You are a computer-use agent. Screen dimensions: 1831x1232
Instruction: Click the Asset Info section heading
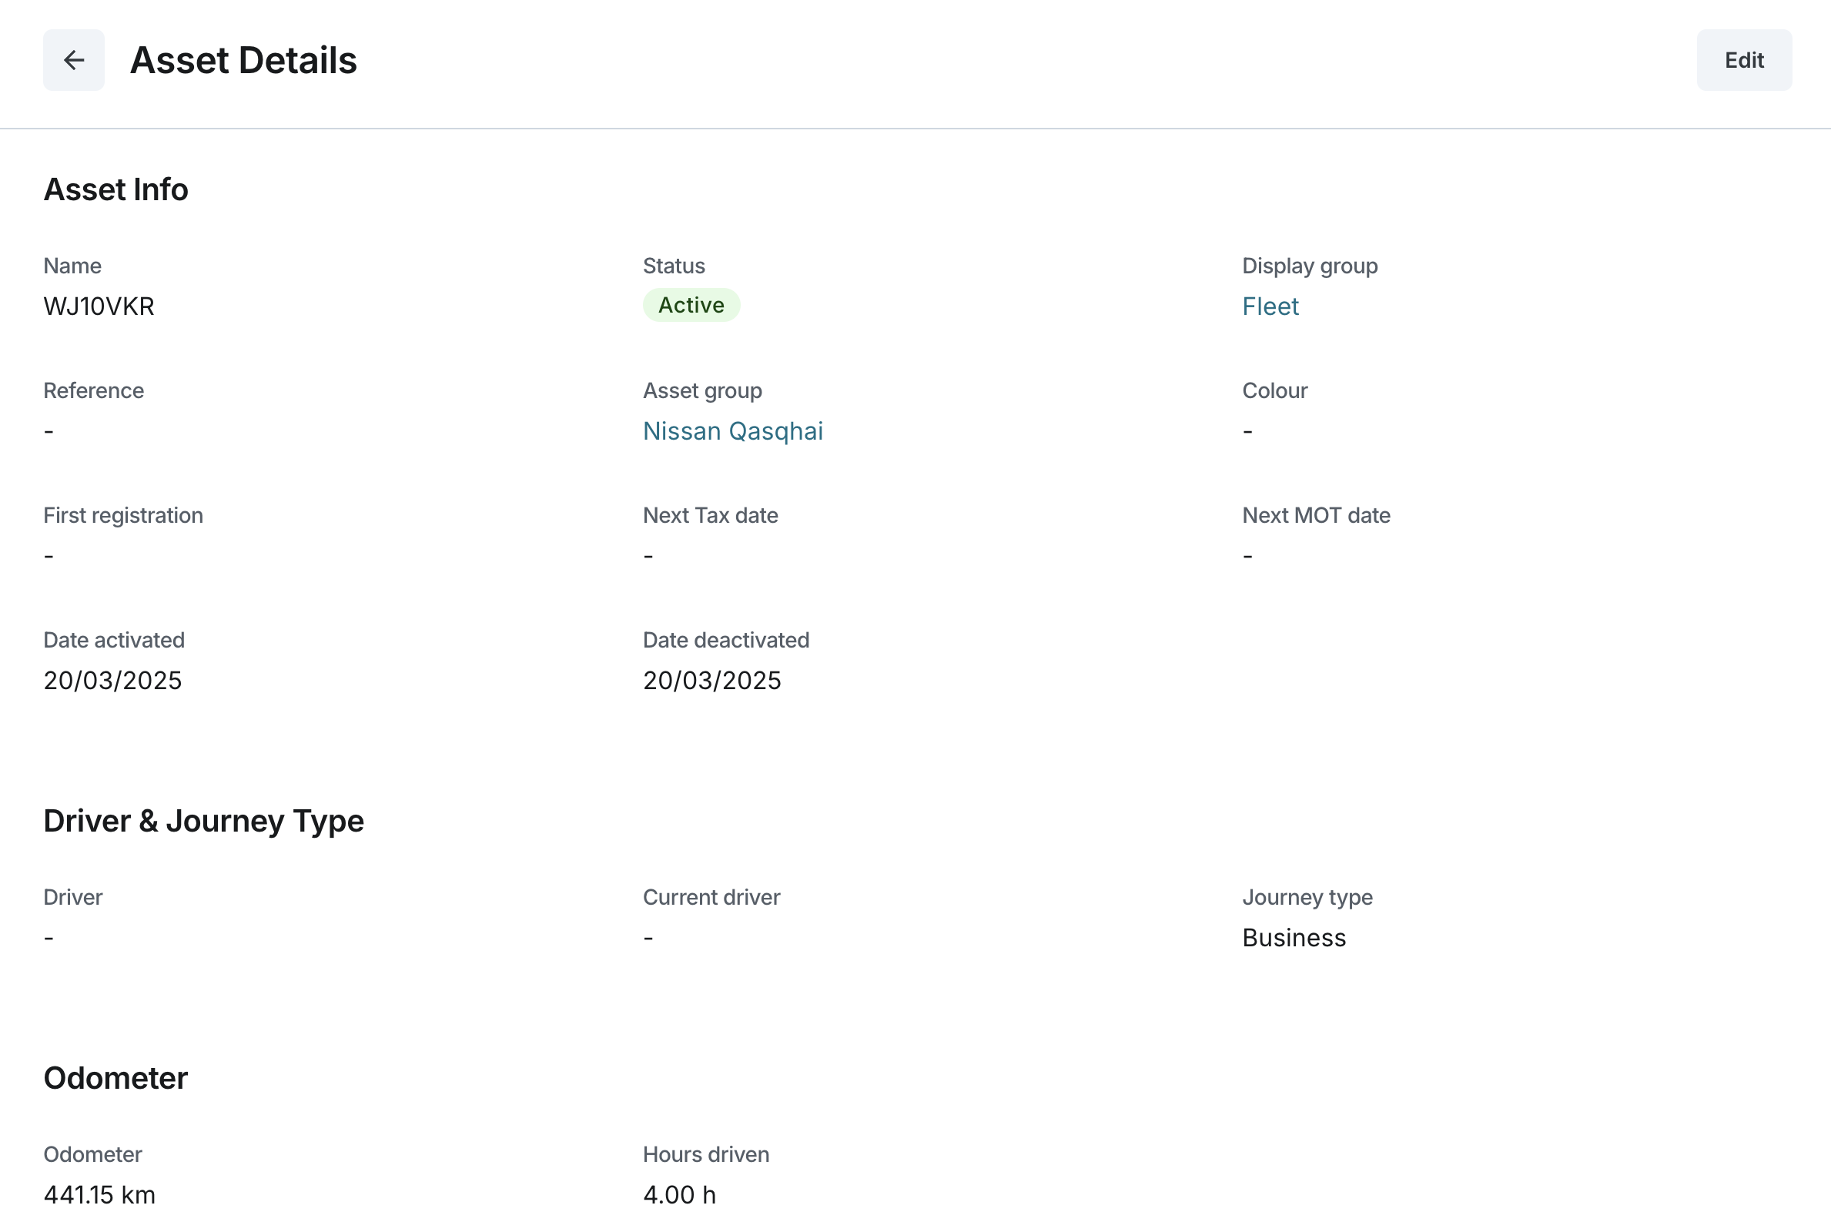tap(115, 190)
